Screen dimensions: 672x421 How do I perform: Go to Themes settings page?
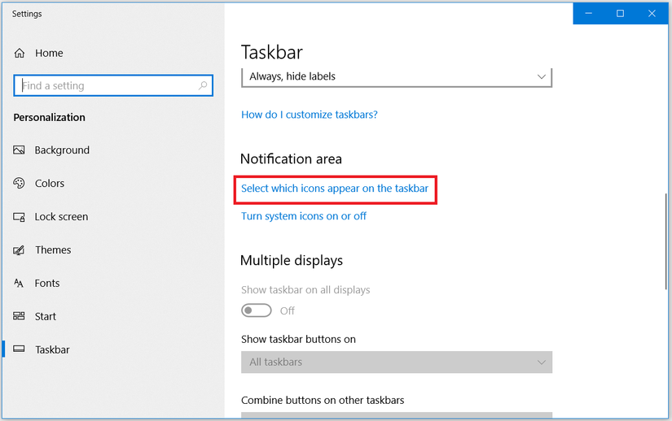click(53, 250)
